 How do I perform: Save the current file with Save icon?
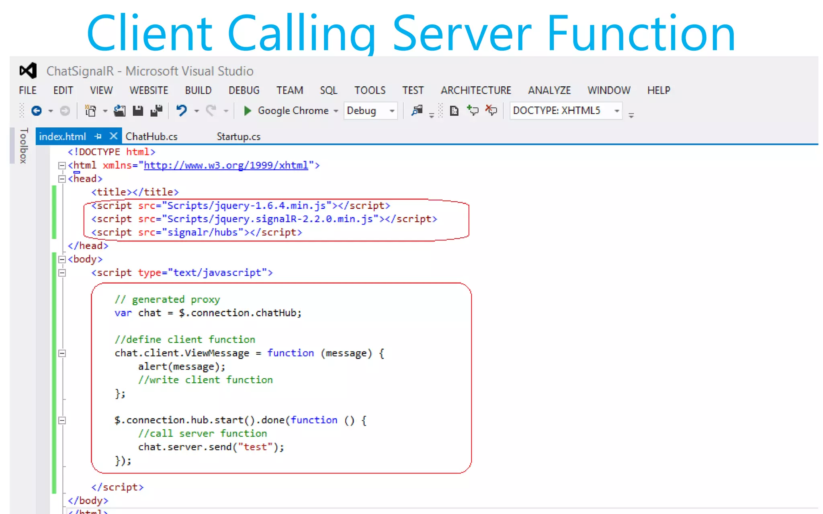(x=138, y=110)
